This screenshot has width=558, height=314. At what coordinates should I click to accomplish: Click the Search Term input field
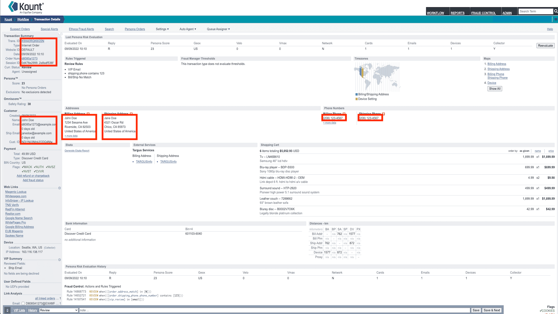pyautogui.click(x=536, y=11)
